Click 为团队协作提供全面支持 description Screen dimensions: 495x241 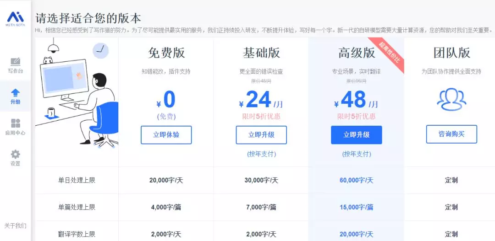click(451, 72)
